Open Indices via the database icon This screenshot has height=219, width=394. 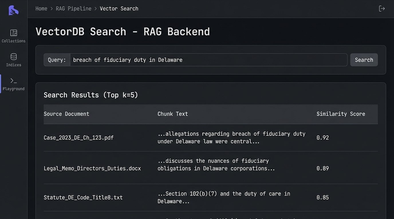(x=13, y=57)
